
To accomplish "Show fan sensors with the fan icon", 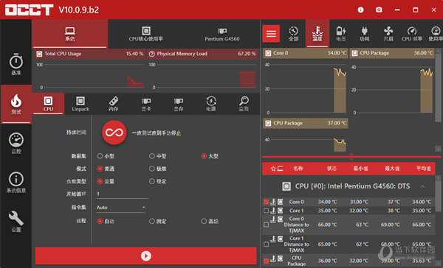I will click(x=388, y=34).
